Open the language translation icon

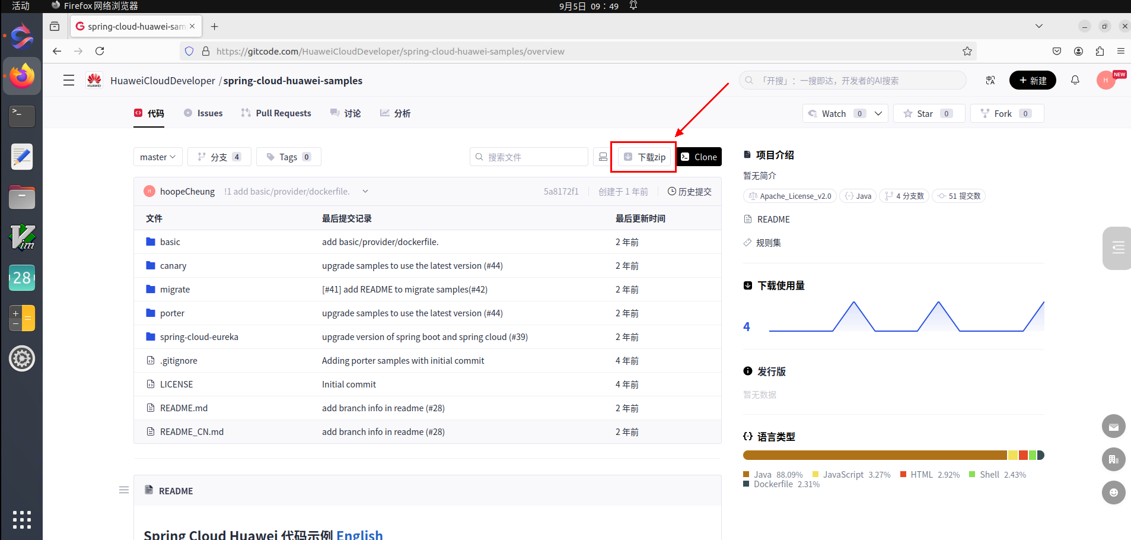[990, 80]
